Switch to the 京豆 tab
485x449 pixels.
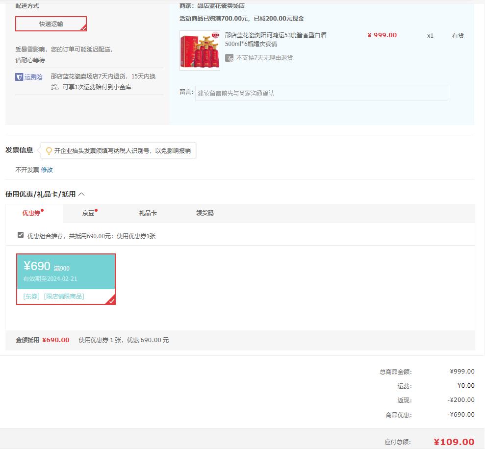coord(88,213)
